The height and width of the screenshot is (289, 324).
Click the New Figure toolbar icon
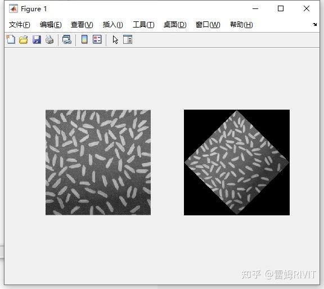coord(11,39)
